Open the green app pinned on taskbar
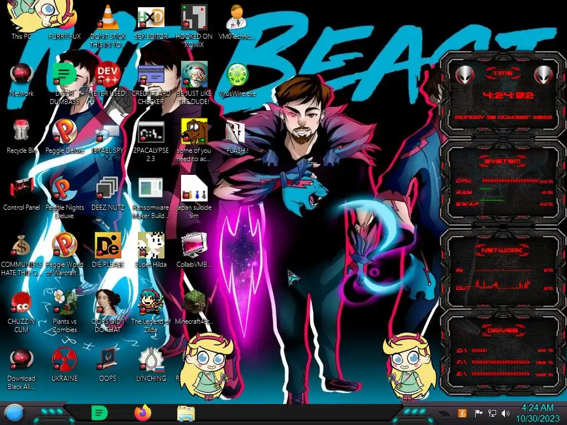567x425 pixels. click(x=100, y=413)
